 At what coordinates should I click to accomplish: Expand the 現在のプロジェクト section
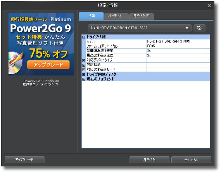(x=84, y=79)
